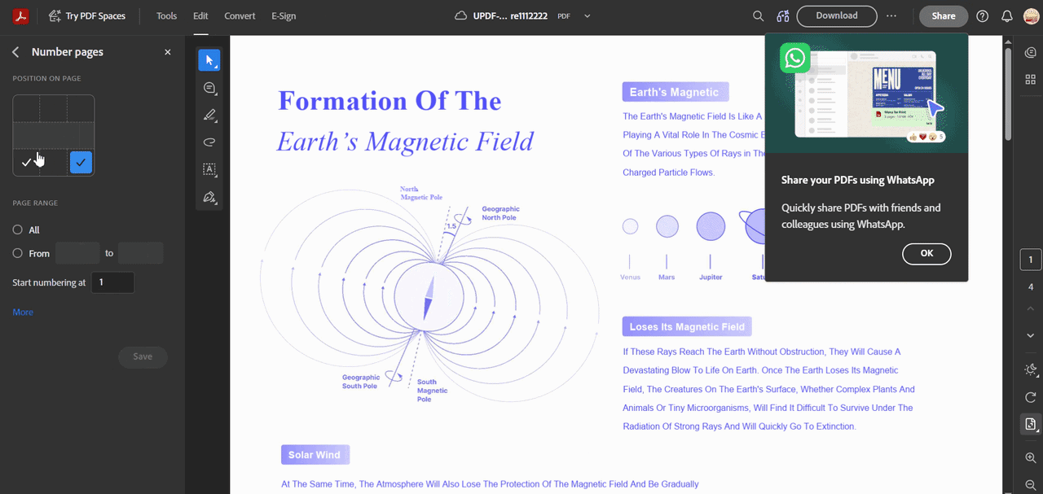The width and height of the screenshot is (1043, 494).
Task: Click the WhatsApp preview image
Action: pos(867,93)
